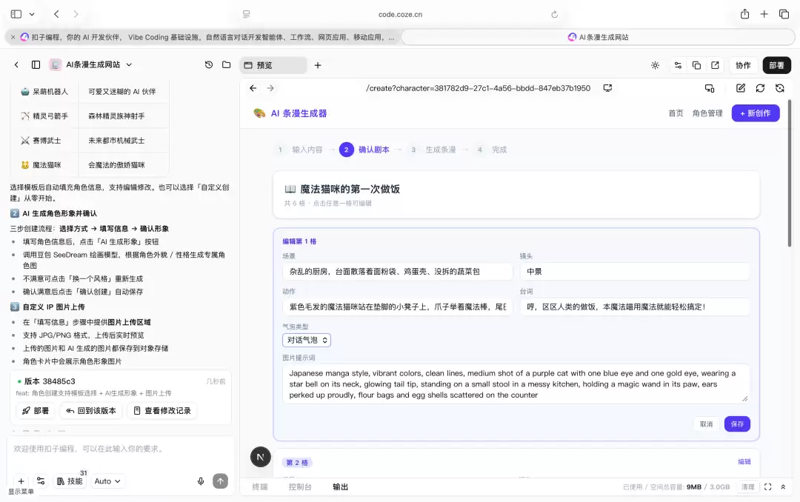
Task: Toggle the chat sidebar panel icon
Action: [36, 65]
